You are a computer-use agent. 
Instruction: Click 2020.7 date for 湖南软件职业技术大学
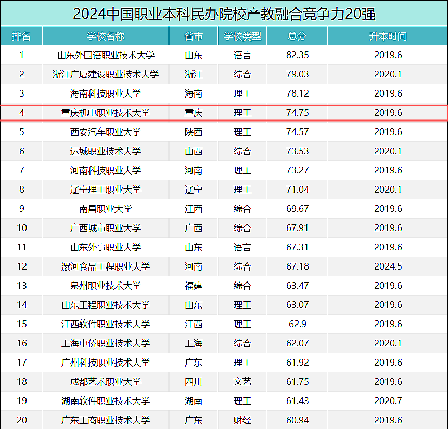pyautogui.click(x=388, y=401)
